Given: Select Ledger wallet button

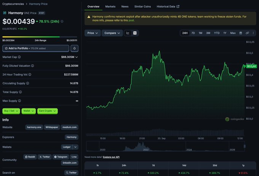Looking at the screenshot, I should tap(67, 147).
